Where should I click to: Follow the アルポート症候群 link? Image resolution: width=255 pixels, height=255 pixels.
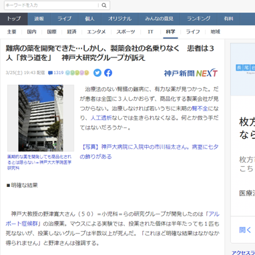pyautogui.click(x=112, y=219)
